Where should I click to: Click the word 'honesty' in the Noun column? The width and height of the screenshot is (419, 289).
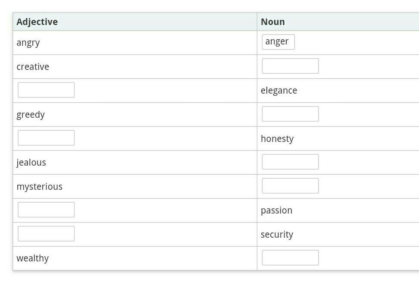pos(277,139)
